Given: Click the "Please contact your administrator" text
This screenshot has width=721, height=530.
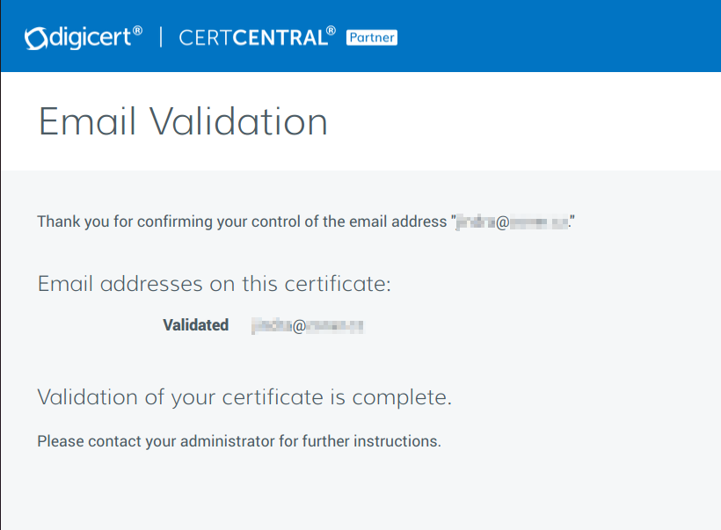Looking at the screenshot, I should coord(238,441).
